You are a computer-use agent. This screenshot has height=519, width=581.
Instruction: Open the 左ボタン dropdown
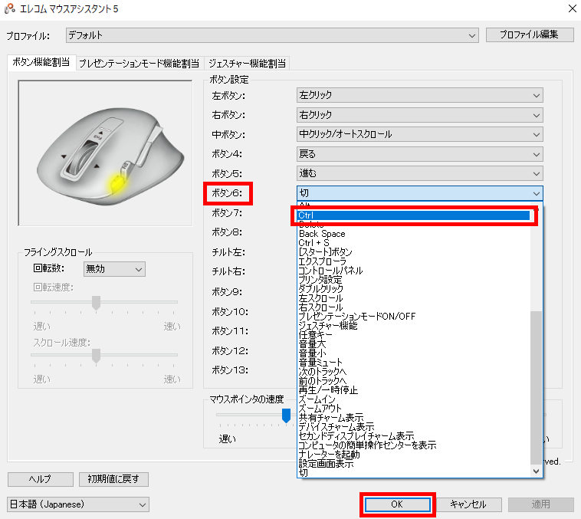[x=420, y=95]
